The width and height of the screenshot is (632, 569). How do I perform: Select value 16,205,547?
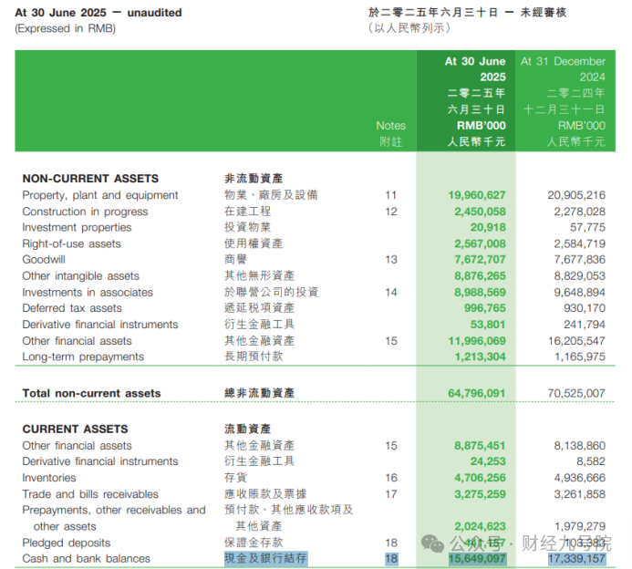click(x=576, y=341)
